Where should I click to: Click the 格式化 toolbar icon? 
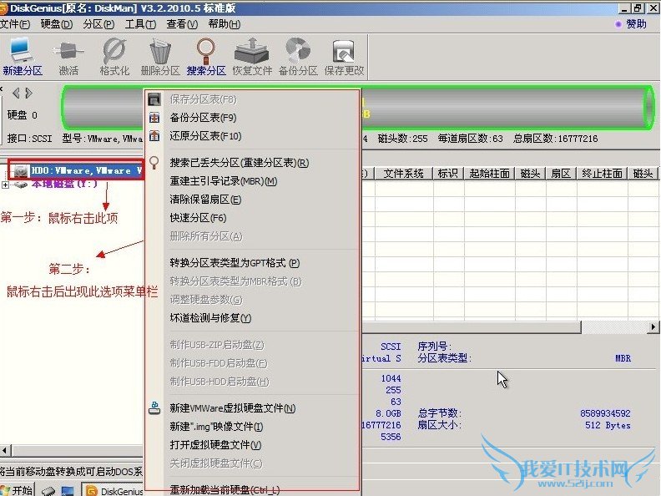click(x=114, y=57)
